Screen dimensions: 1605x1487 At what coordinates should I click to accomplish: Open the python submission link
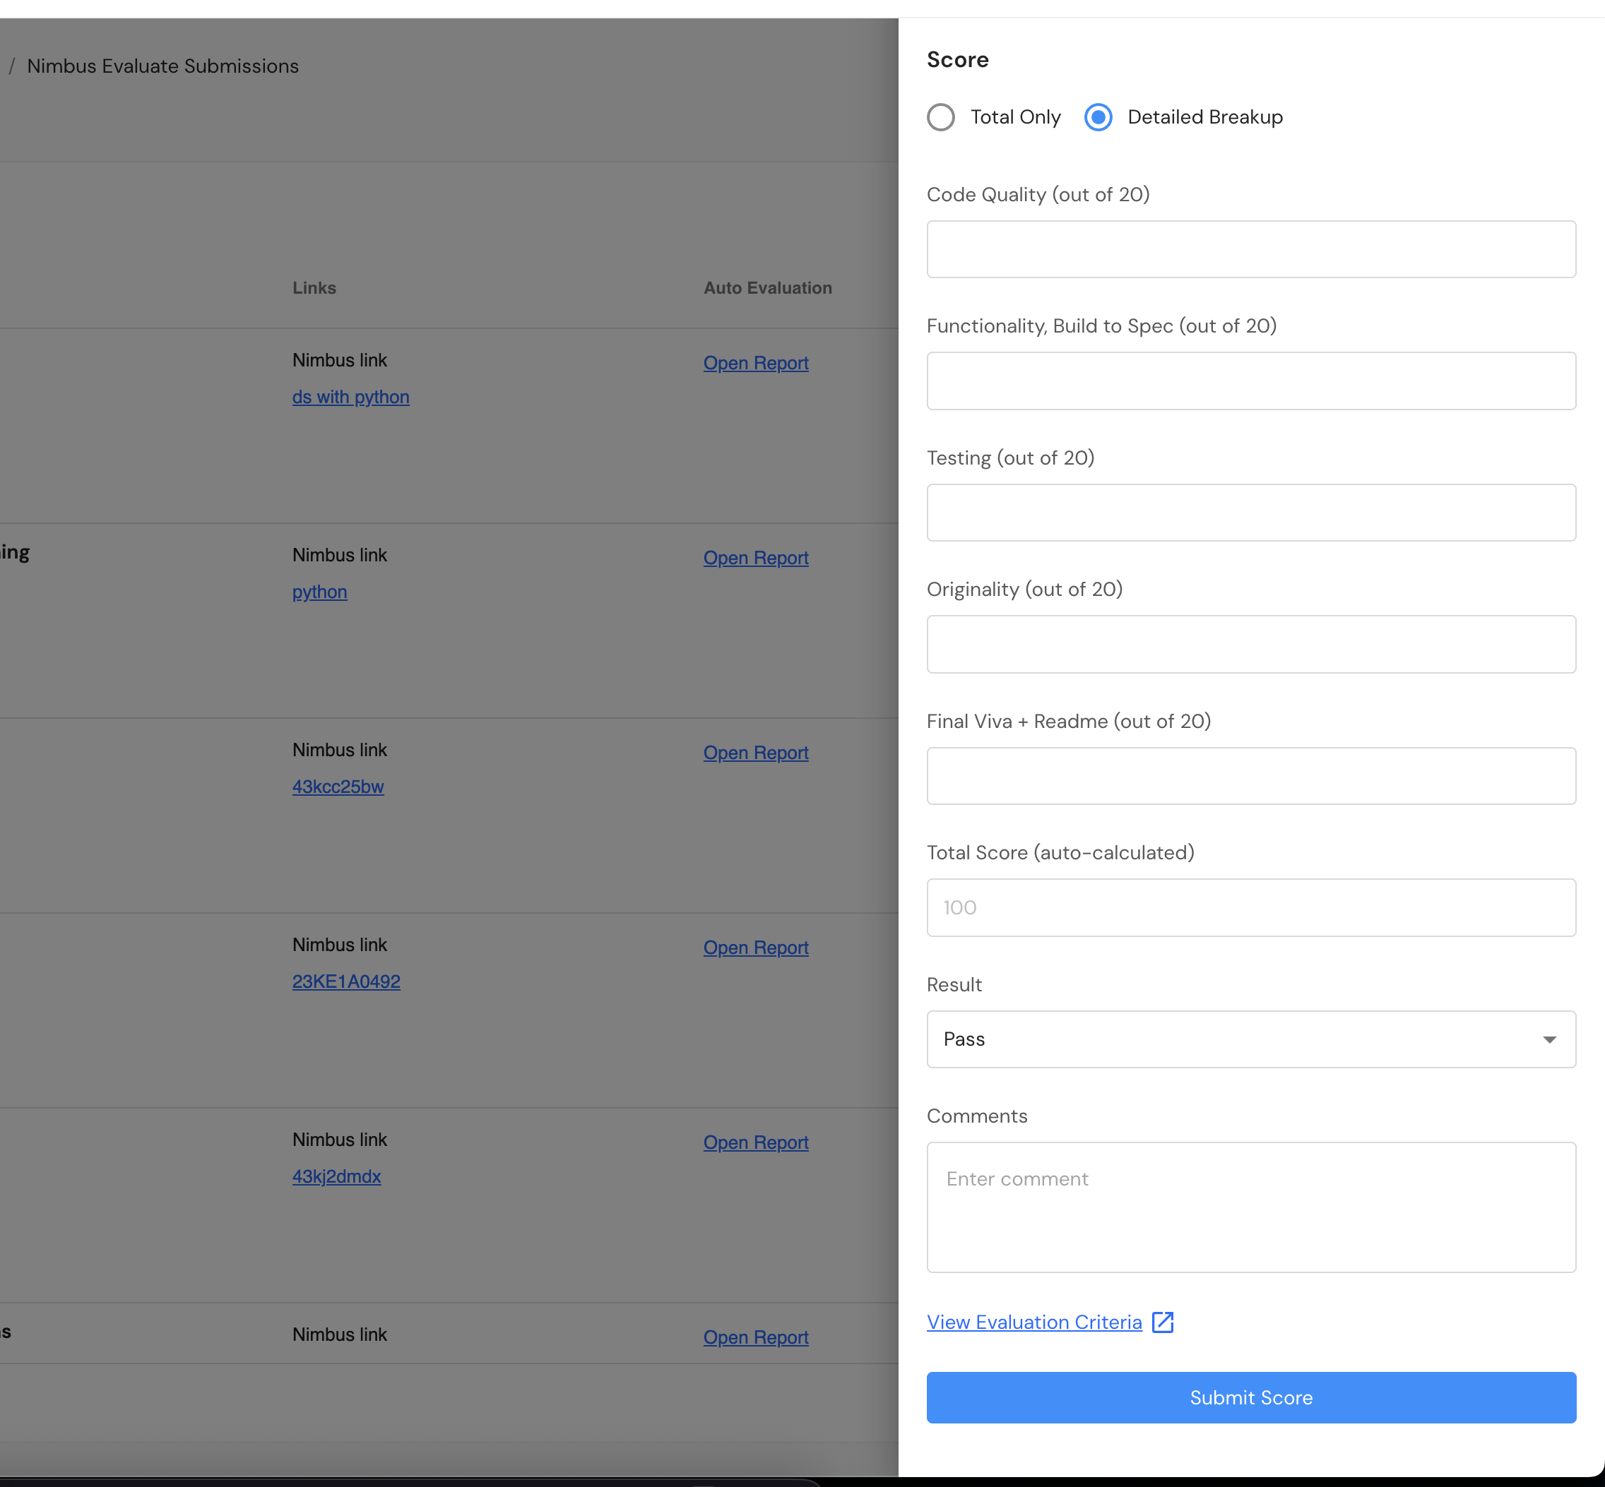[319, 592]
